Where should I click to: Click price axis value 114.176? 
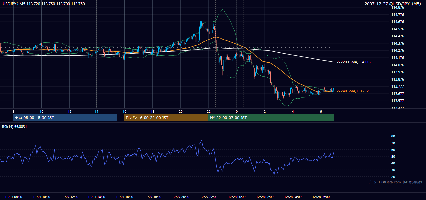398,58
